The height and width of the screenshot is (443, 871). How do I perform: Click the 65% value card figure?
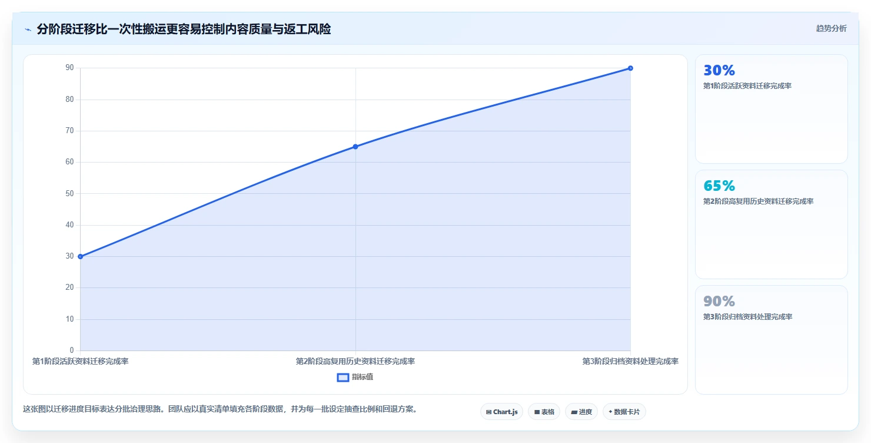[x=719, y=186]
